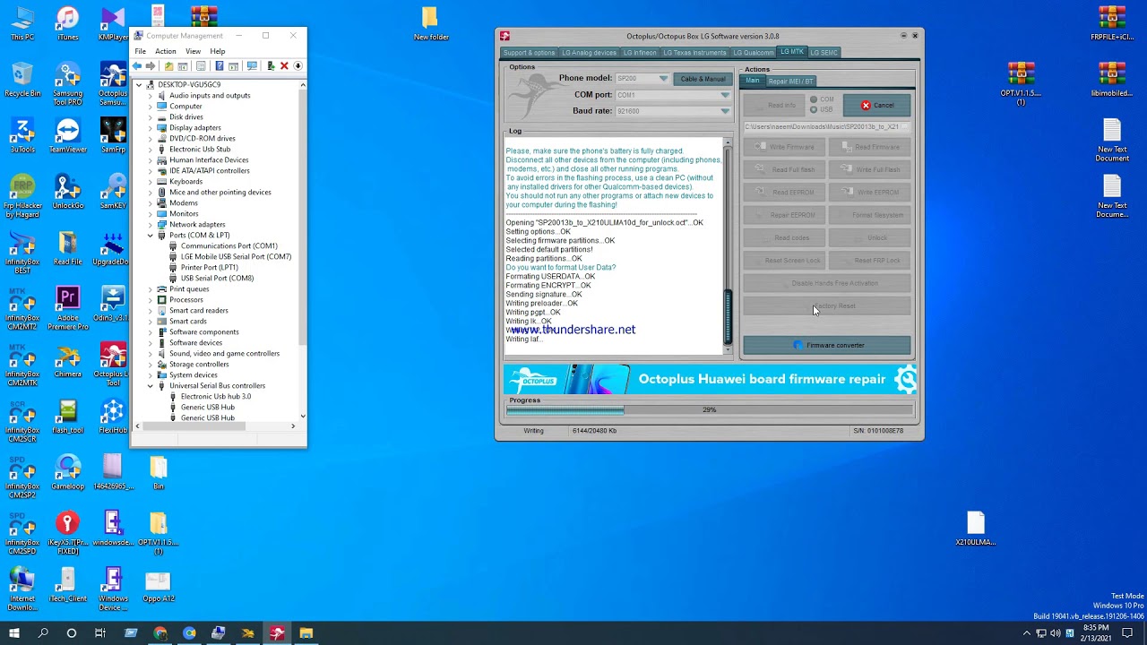Expand Audio inputs and outputs node
The height and width of the screenshot is (645, 1147).
151,96
